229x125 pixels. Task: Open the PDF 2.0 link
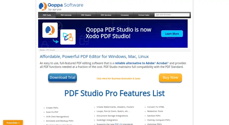pyautogui.click(x=119, y=124)
